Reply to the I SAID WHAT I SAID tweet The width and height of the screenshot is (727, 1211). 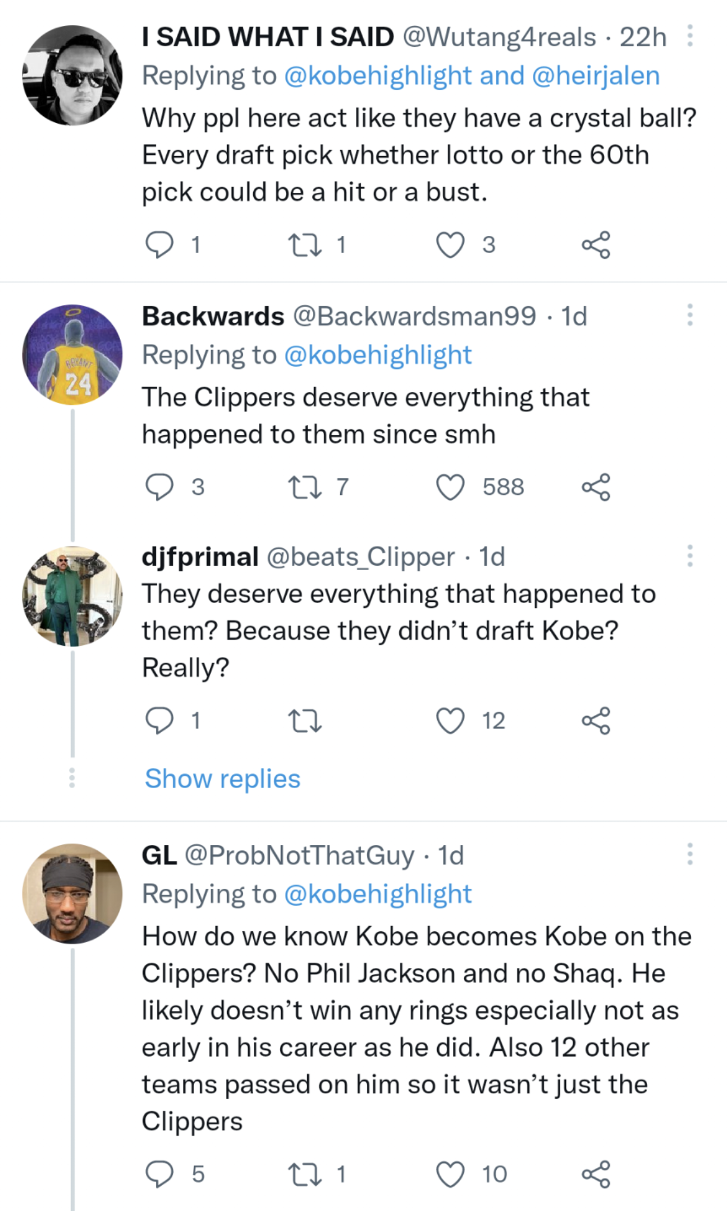159,245
